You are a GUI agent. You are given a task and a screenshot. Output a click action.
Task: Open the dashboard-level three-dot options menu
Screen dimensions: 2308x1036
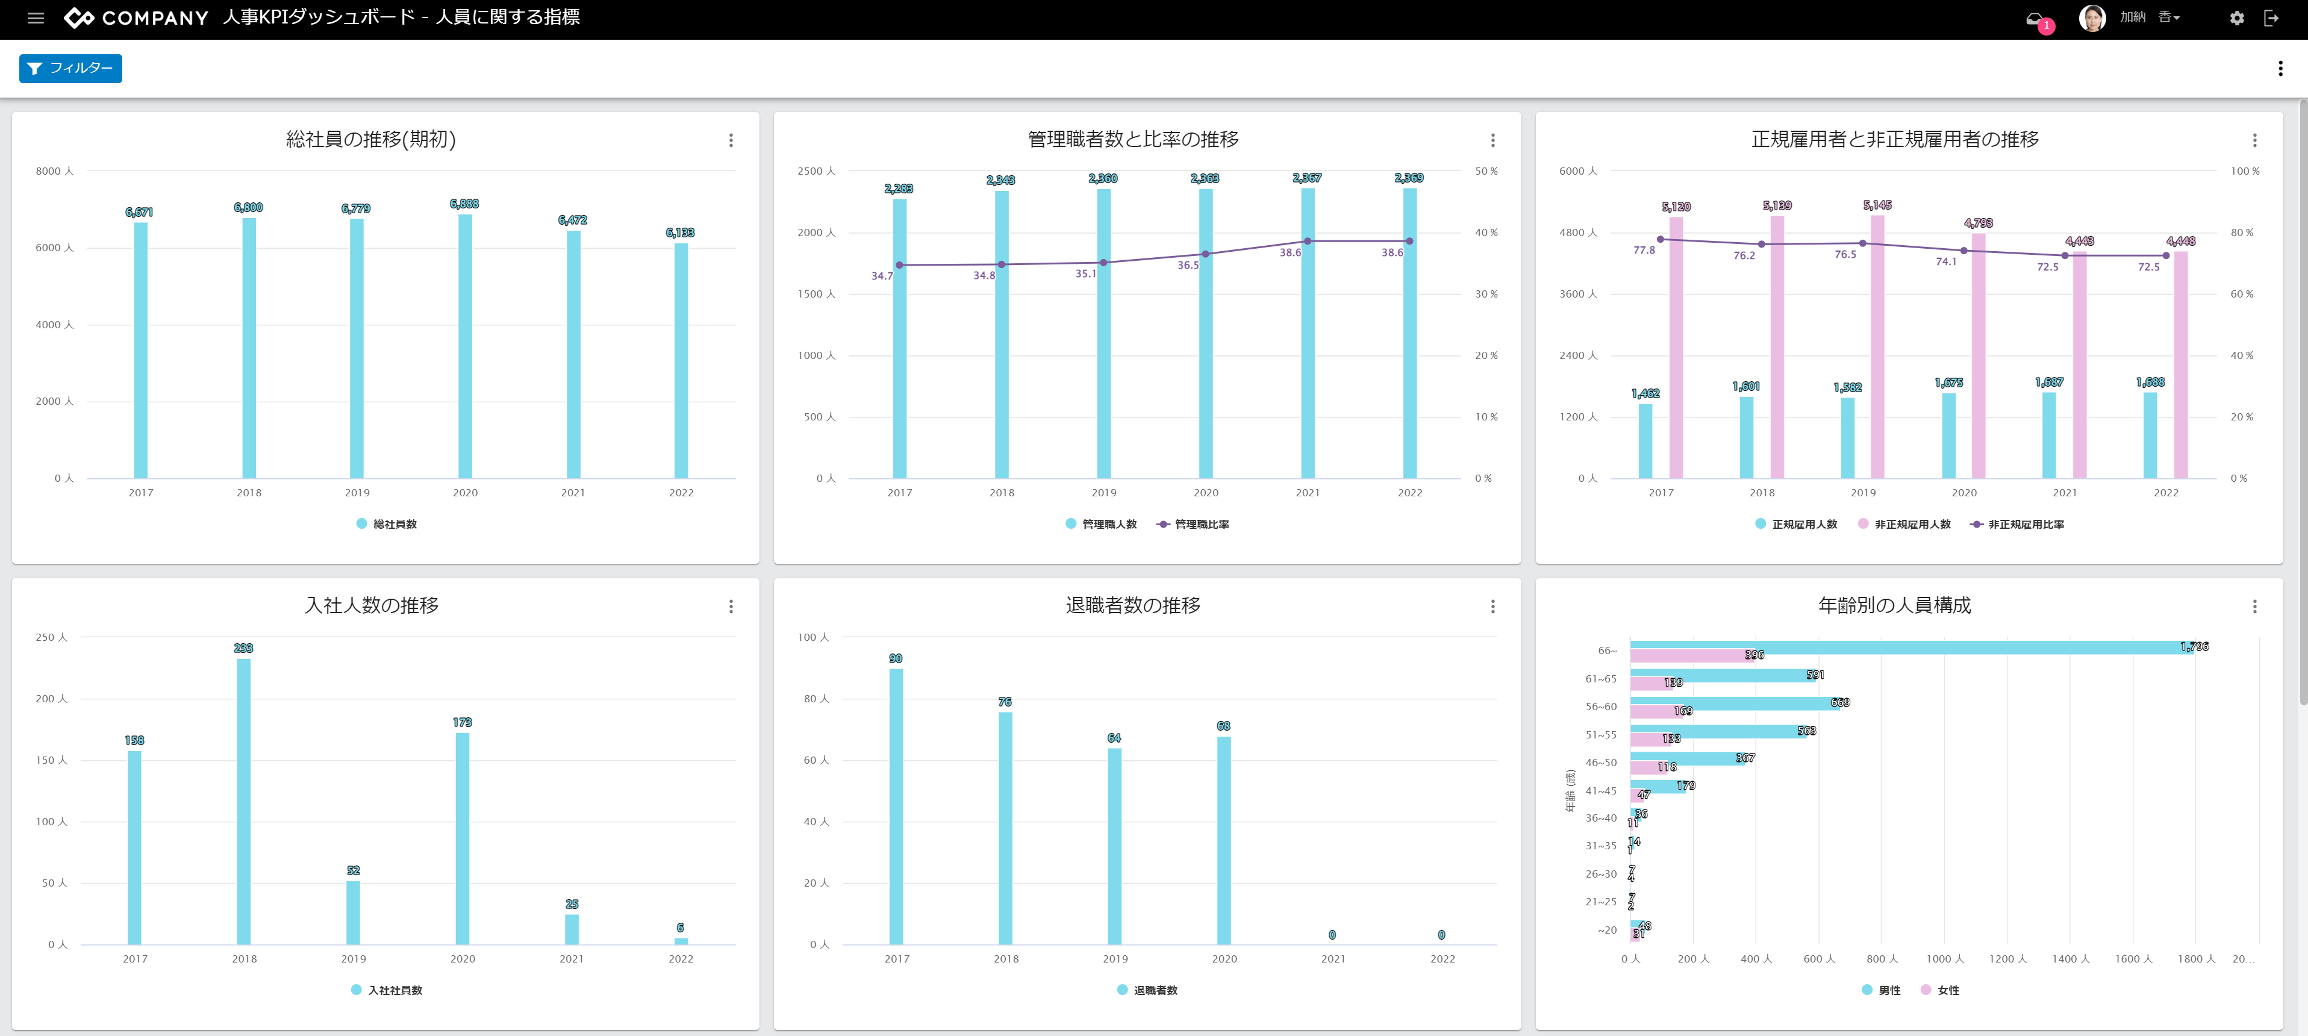[2279, 69]
